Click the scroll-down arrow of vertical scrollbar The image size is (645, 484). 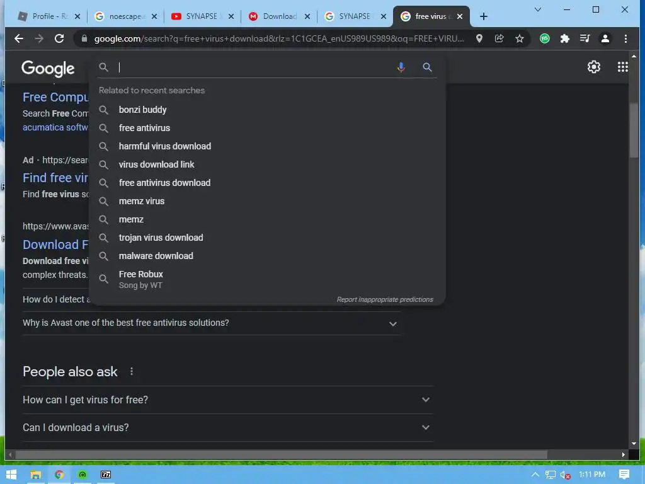pyautogui.click(x=634, y=444)
